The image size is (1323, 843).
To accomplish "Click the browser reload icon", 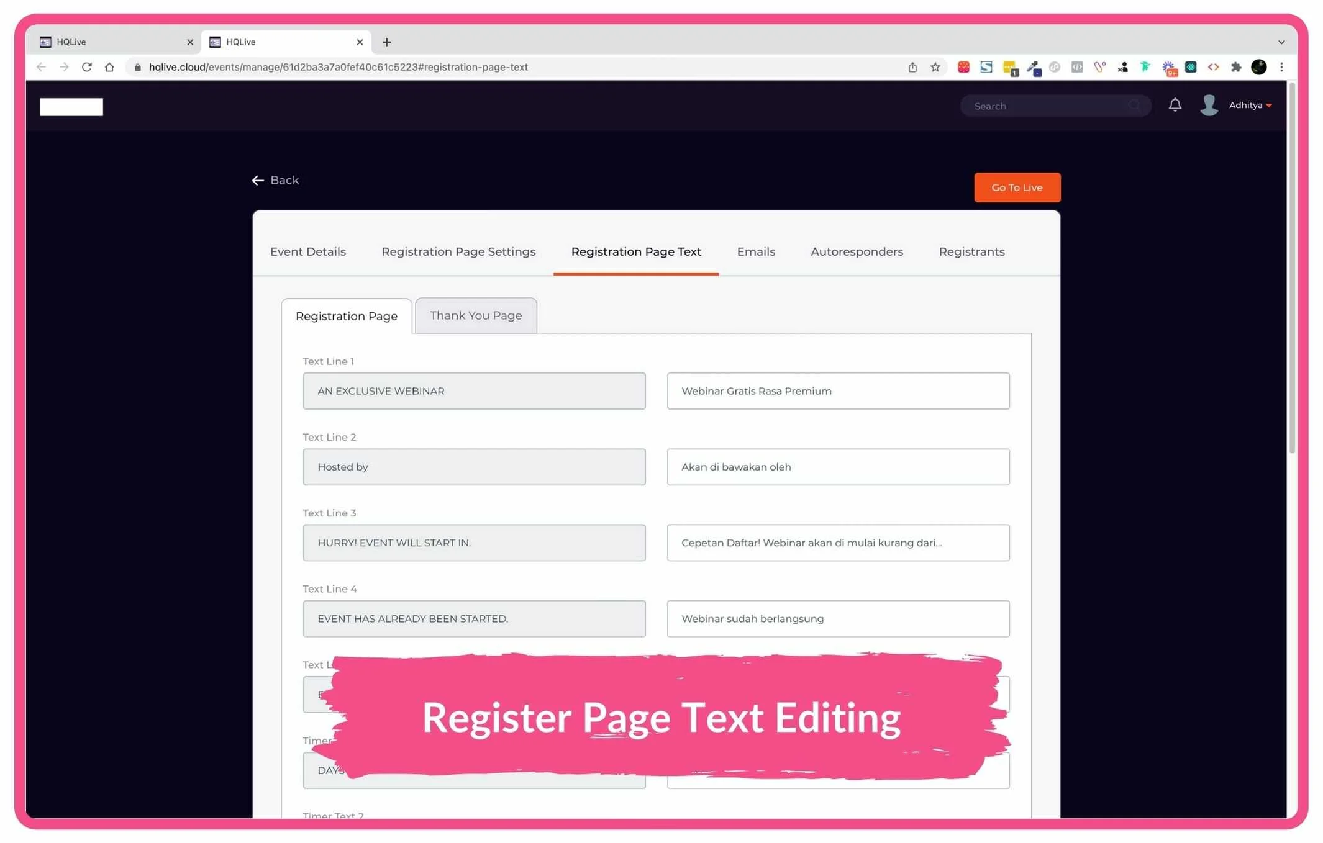I will point(86,67).
